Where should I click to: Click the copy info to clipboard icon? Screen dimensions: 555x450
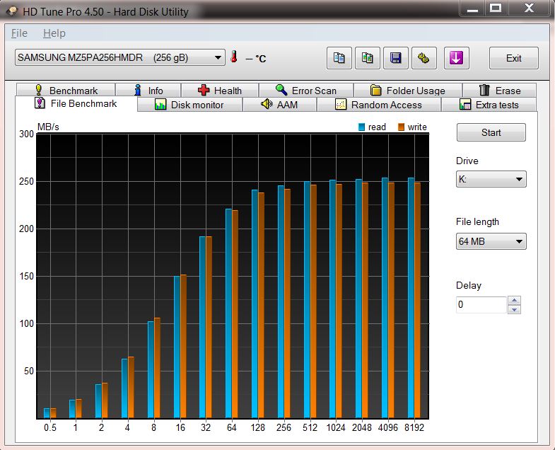[x=339, y=58]
